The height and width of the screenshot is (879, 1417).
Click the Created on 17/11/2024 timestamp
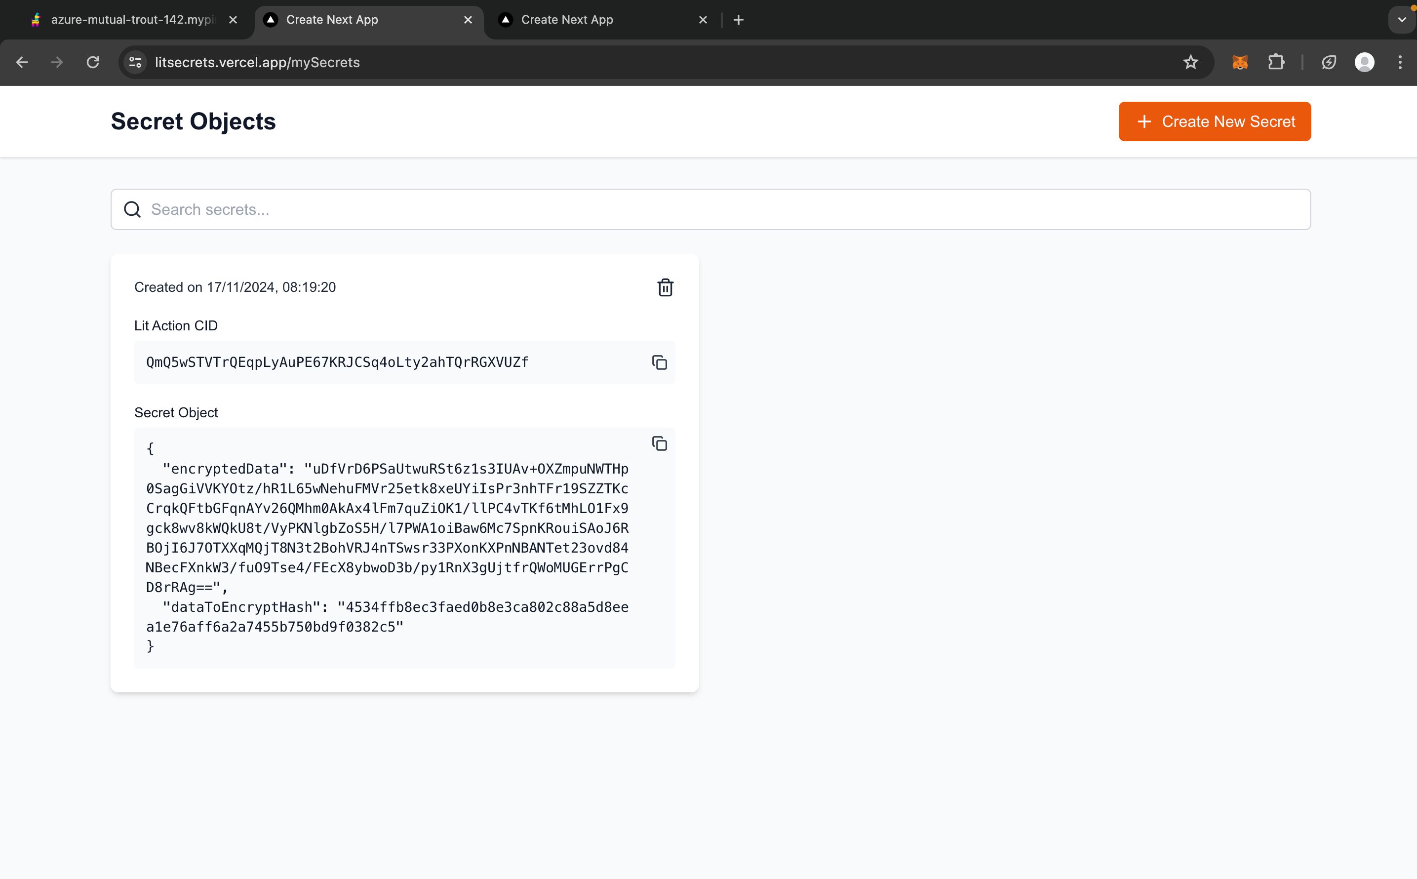235,287
